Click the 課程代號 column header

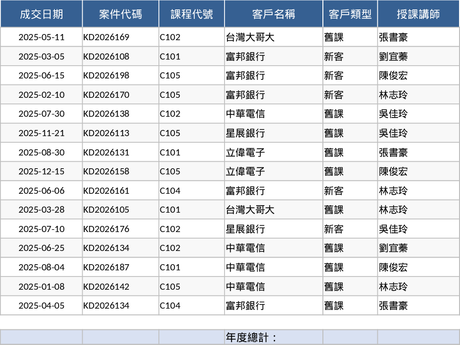click(x=191, y=14)
